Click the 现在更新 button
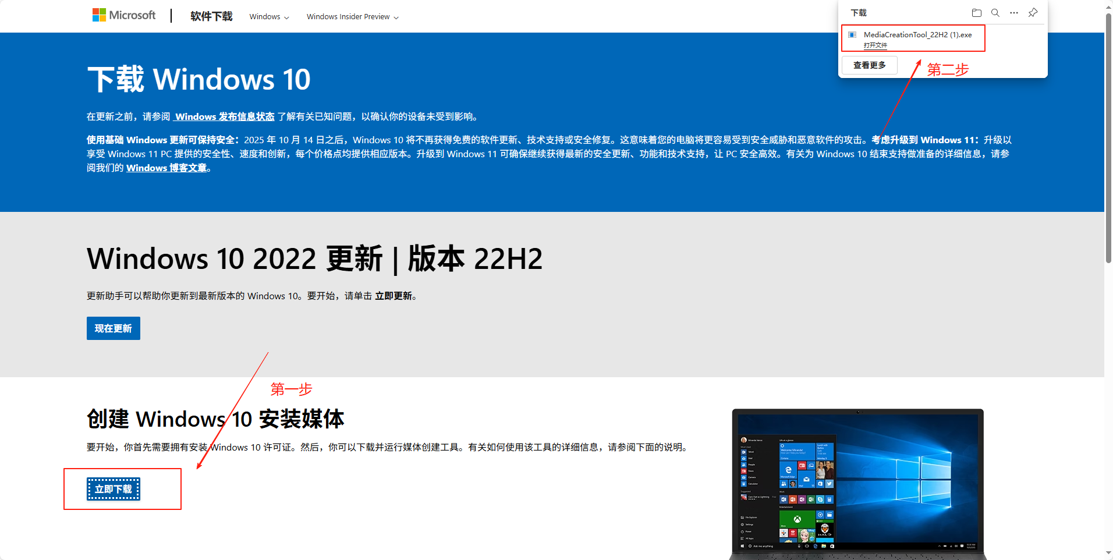 click(x=113, y=328)
